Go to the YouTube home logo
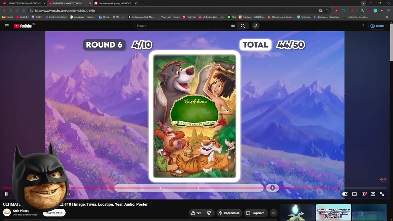393x221 pixels. click(x=23, y=26)
